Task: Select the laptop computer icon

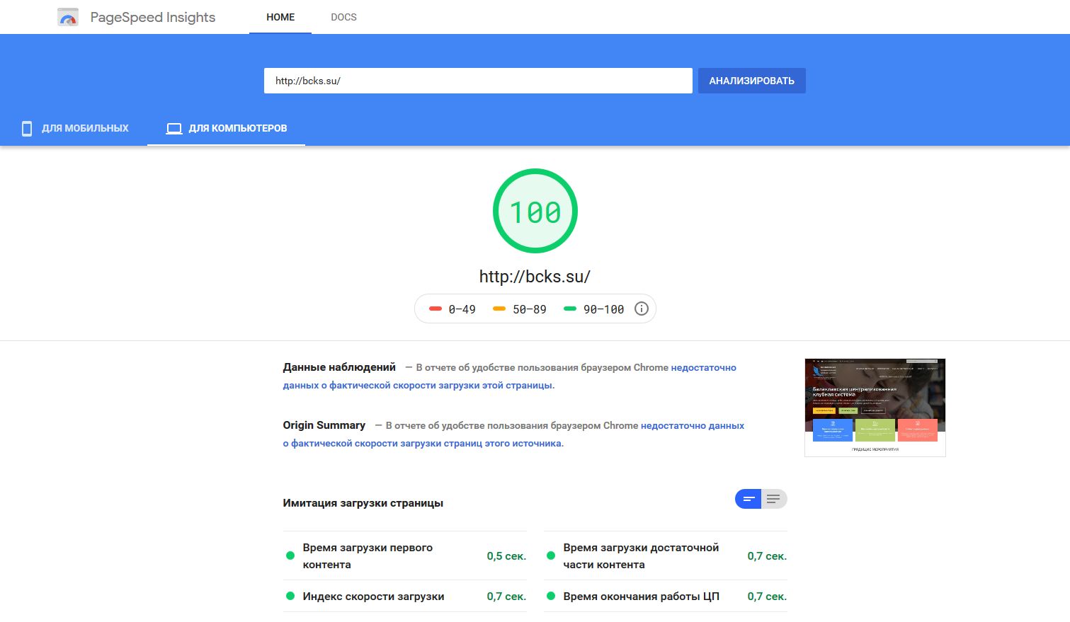Action: (x=173, y=129)
